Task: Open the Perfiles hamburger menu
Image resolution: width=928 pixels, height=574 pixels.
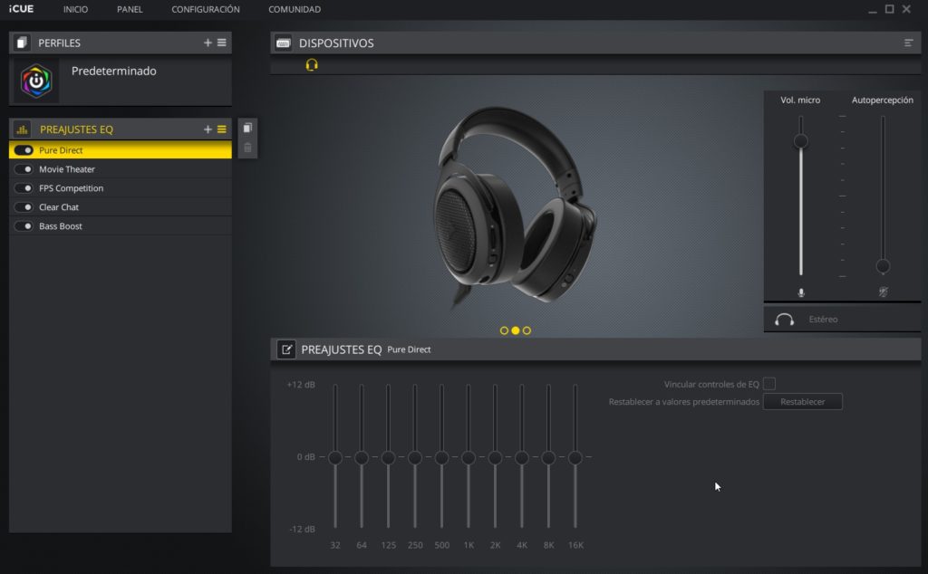Action: pos(222,43)
